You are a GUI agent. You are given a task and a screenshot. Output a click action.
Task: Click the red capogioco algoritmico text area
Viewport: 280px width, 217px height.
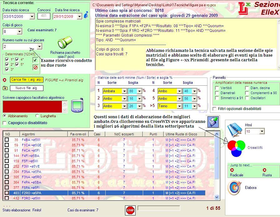[32, 107]
